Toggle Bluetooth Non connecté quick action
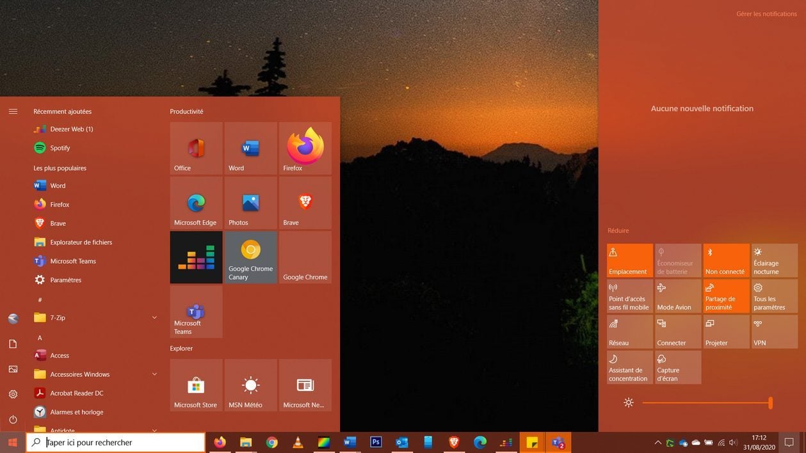Screen dimensions: 806x453 click(x=727, y=260)
